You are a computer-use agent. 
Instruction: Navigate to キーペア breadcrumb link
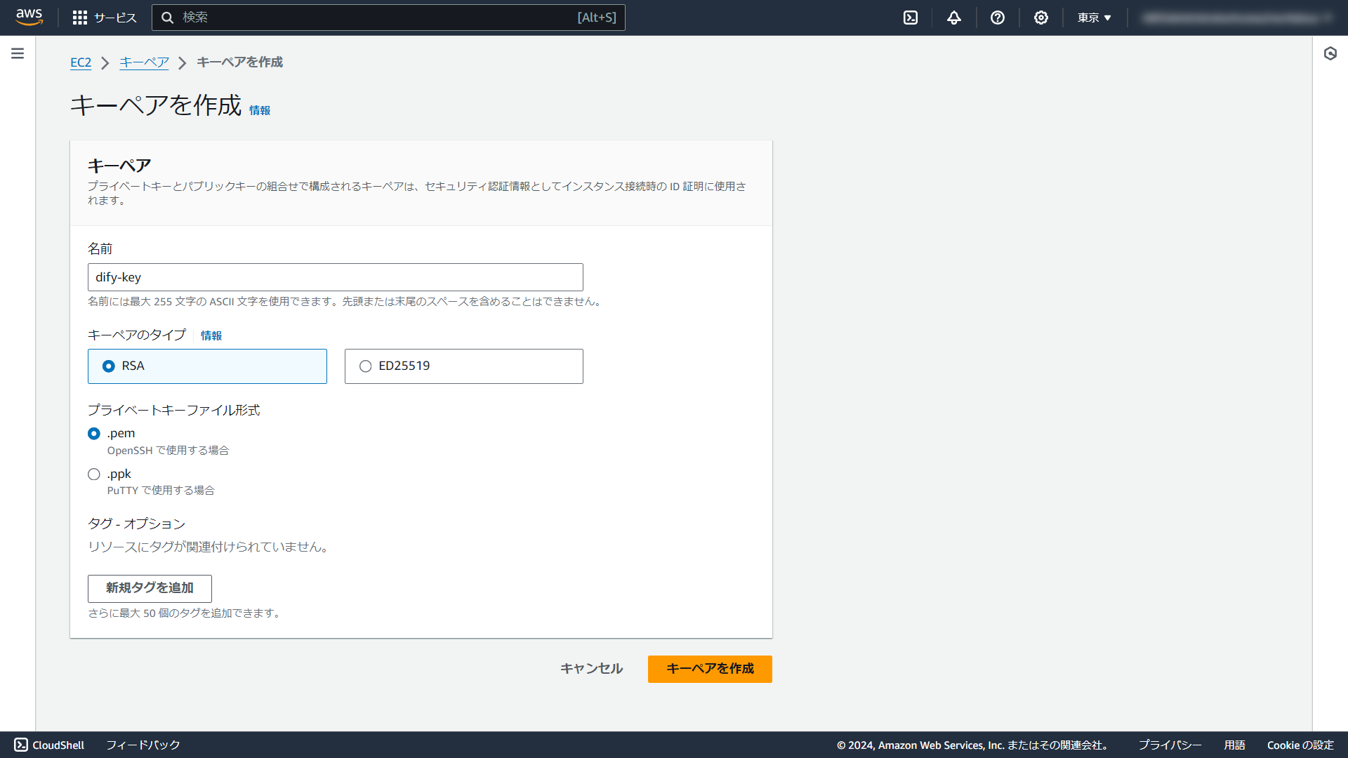point(144,62)
